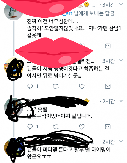Open options chevron on the top 3시간 tweet
The width and height of the screenshot is (127, 163).
pyautogui.click(x=121, y=4)
